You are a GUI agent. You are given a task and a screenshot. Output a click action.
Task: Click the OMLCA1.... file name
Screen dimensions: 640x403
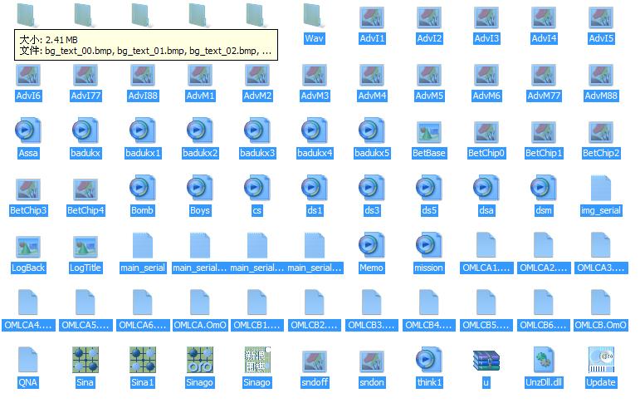tap(486, 268)
